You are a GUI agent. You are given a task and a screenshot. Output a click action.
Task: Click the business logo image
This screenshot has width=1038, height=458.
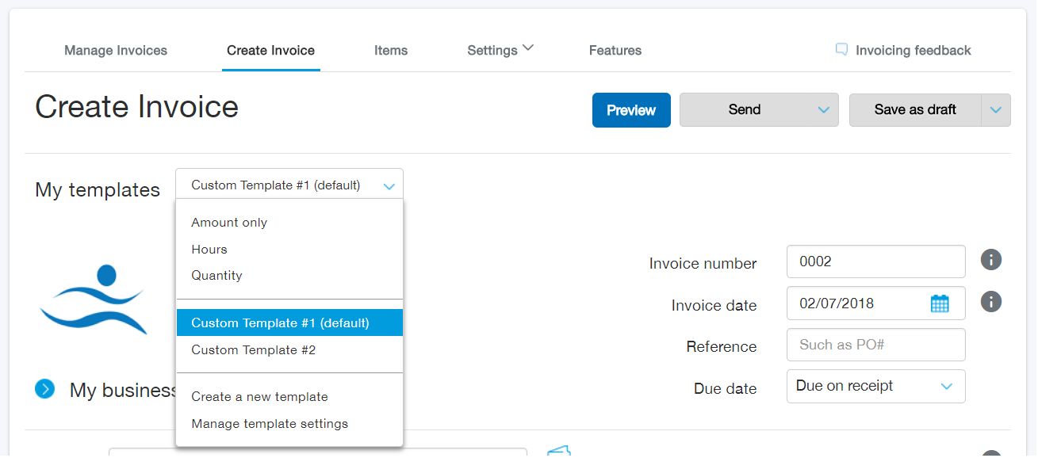94,300
